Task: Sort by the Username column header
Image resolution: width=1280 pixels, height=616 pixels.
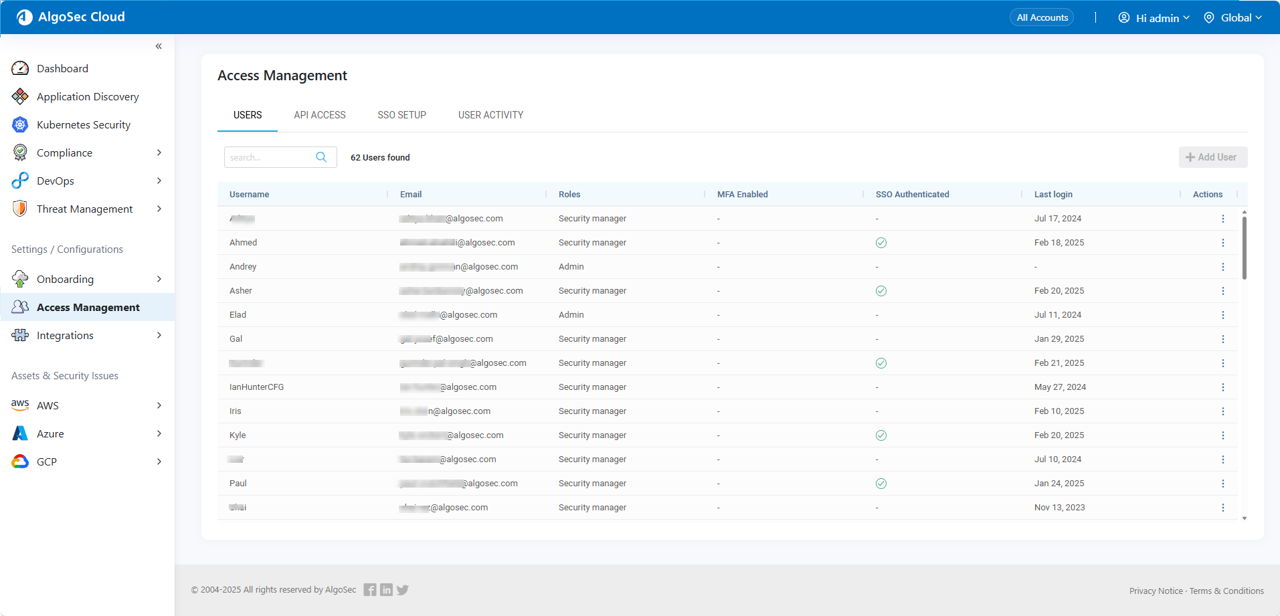Action: [x=249, y=195]
